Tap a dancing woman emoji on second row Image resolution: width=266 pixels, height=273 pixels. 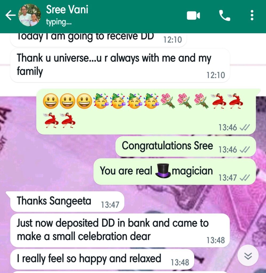[51, 120]
